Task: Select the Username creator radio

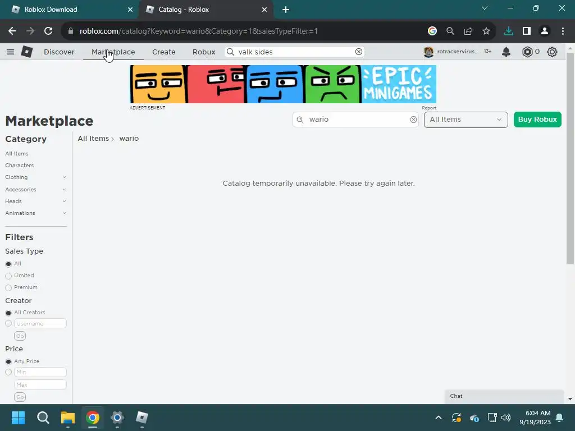Action: pos(8,323)
